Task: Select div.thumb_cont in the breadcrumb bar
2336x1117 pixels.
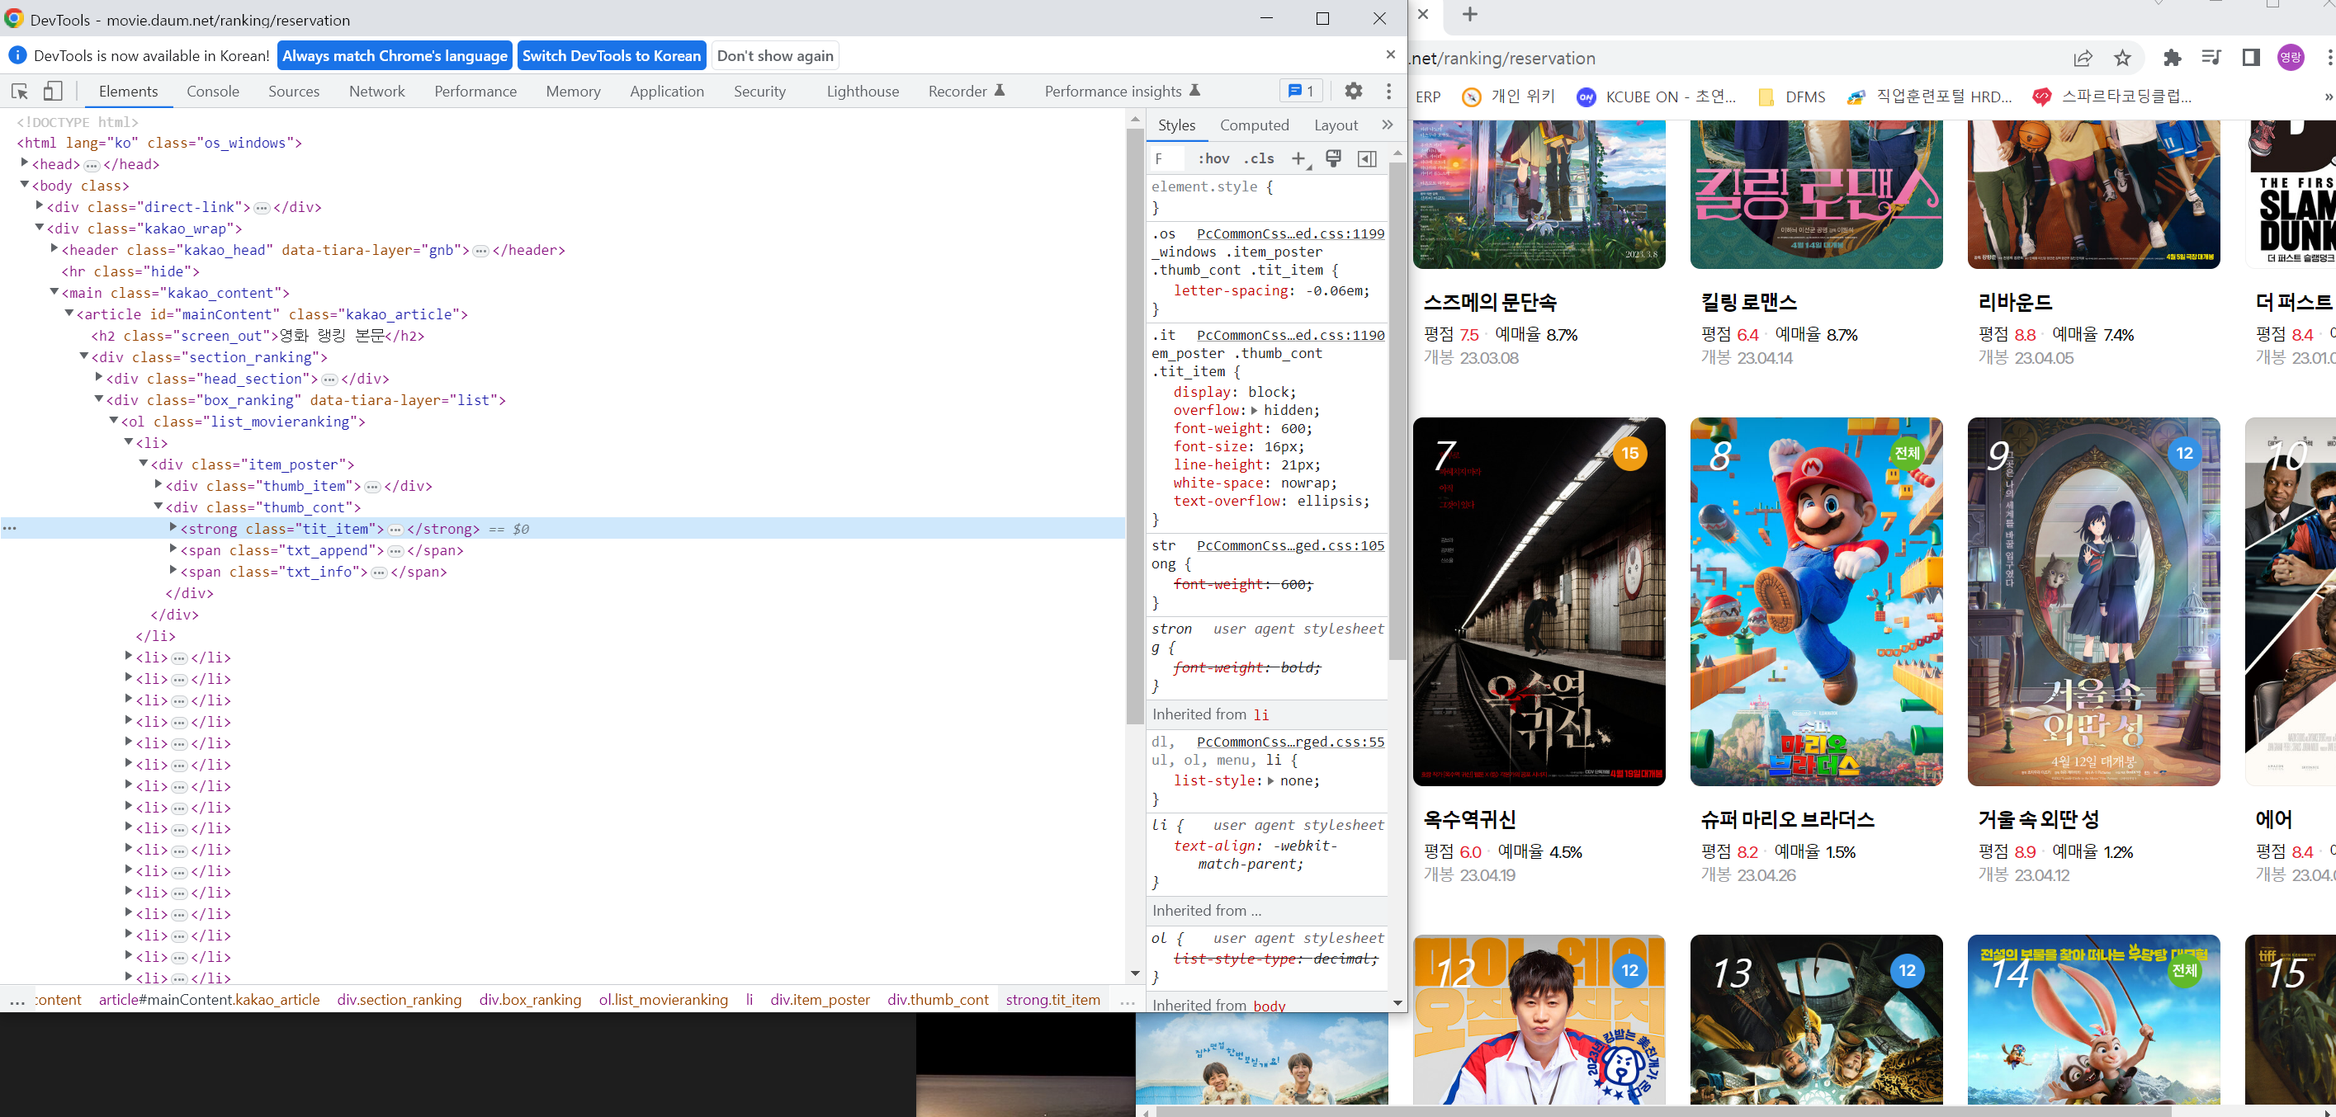Action: coord(938,999)
